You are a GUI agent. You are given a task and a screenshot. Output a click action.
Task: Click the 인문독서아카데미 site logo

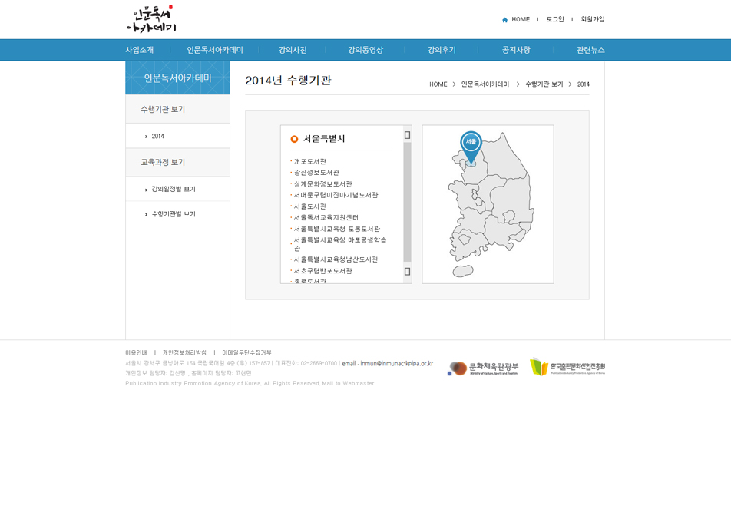coord(150,19)
